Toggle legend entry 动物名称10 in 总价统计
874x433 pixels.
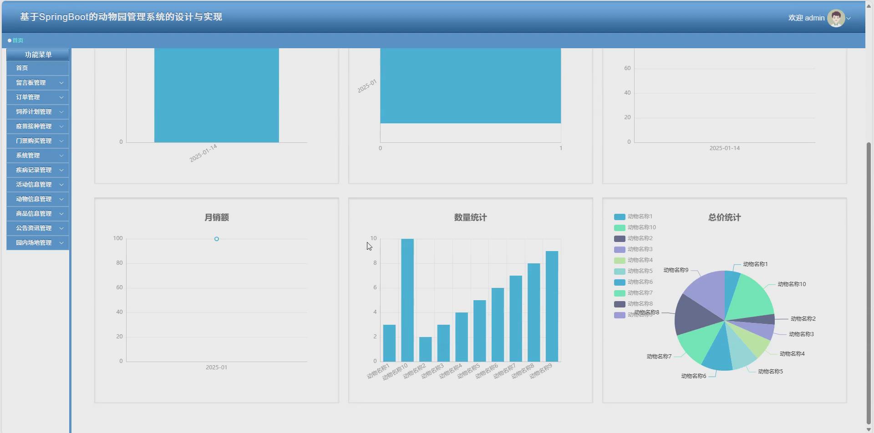635,227
